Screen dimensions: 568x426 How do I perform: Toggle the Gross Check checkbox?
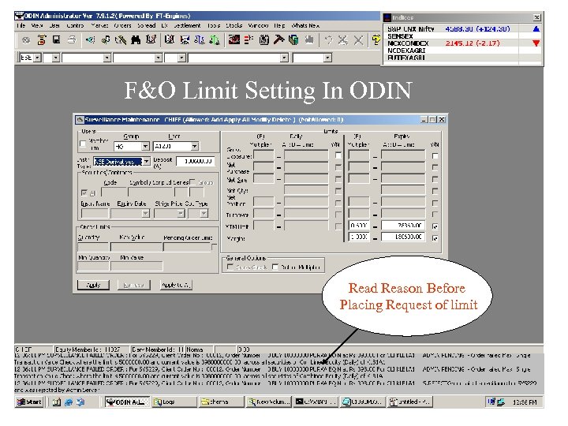click(230, 267)
